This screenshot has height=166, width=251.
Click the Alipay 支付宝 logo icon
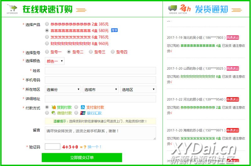tap(83, 107)
